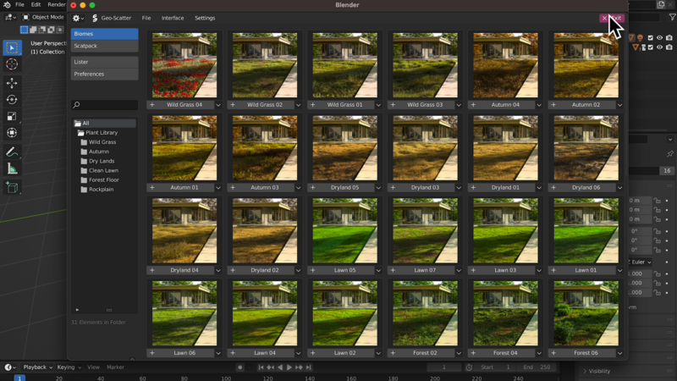Jump to the timeline end frame
Image resolution: width=677 pixels, height=381 pixels.
(x=308, y=367)
